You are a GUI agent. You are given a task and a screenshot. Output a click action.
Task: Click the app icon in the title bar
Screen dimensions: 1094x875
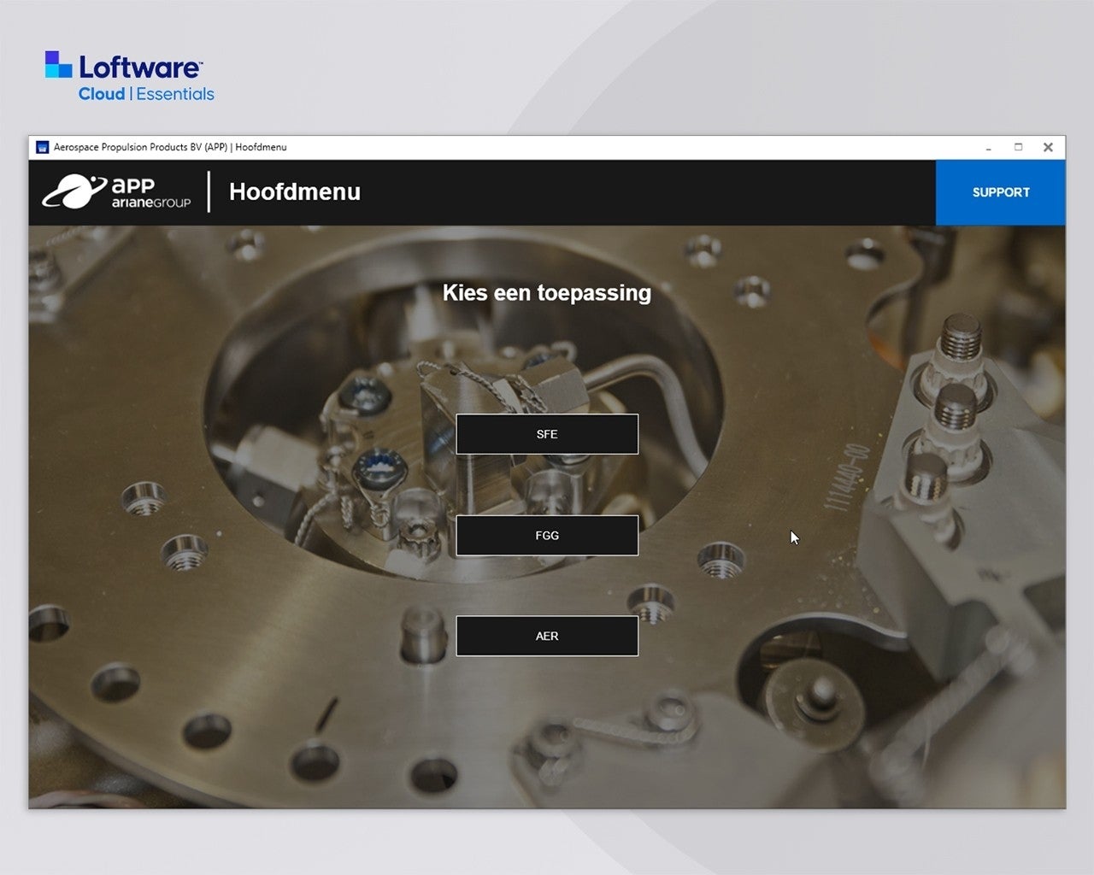tap(42, 147)
